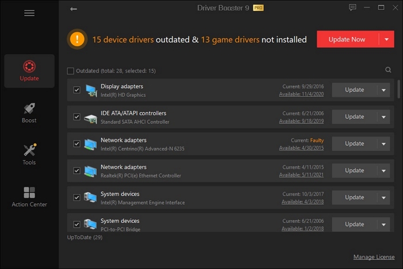Update the Standard SATA AHCI Controller driver
The width and height of the screenshot is (403, 269).
click(355, 117)
